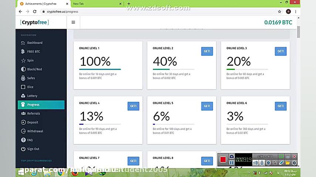Toggle recorder webcam overlay
The width and height of the screenshot is (316, 177).
coord(268,163)
